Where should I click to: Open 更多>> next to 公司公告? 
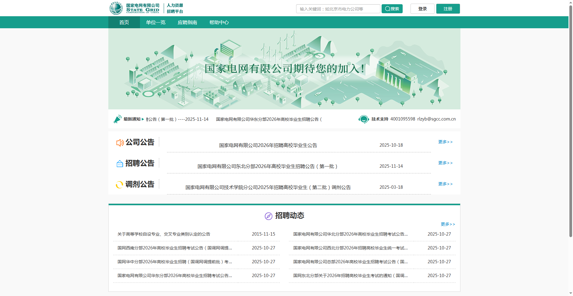coord(445,142)
